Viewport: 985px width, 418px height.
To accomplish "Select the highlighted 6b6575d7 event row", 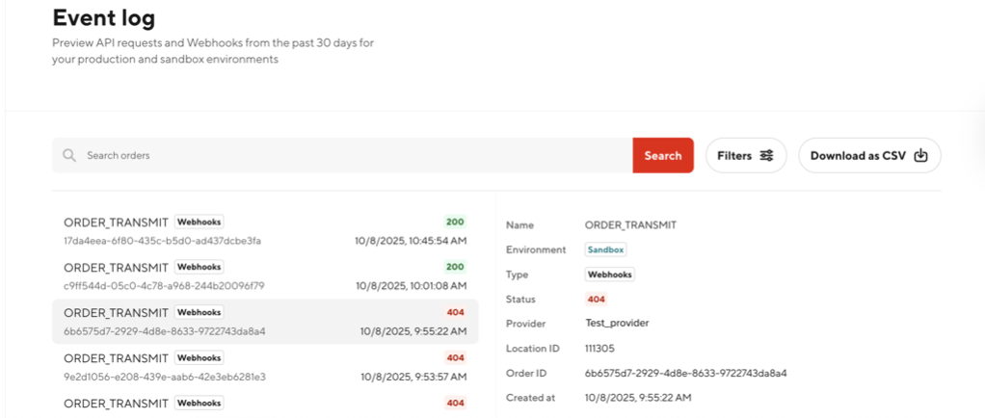I will [265, 322].
